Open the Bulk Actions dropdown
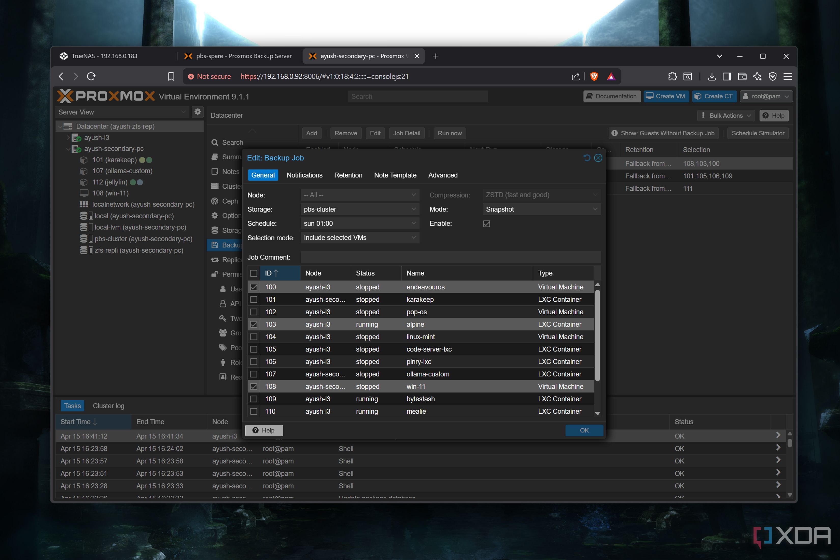The height and width of the screenshot is (560, 840). point(726,115)
